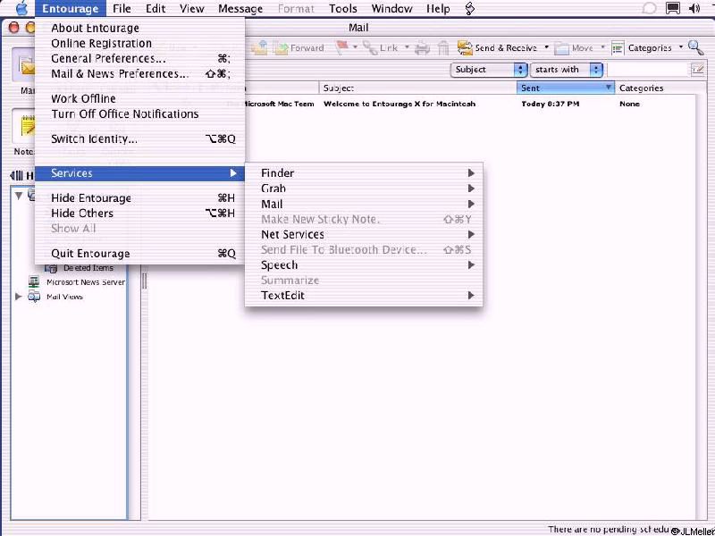Expand Mail submenu in Services

364,205
